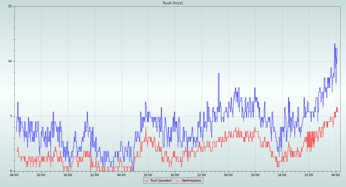Click the leftmost 16:00 time axis label
The height and width of the screenshot is (187, 346).
pyautogui.click(x=68, y=175)
